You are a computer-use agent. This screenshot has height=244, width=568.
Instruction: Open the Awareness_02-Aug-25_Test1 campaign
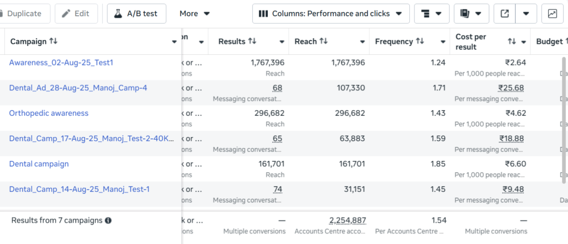coord(61,63)
